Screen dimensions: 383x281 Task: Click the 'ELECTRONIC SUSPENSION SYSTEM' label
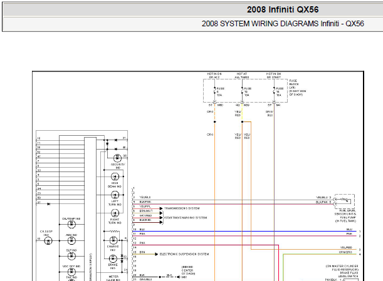click(184, 254)
